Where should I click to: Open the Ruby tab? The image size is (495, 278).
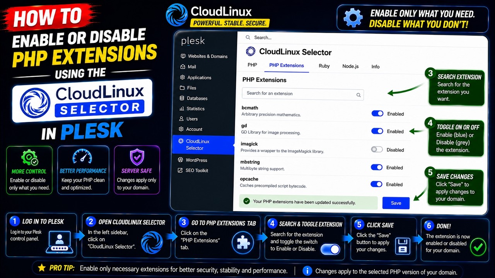pyautogui.click(x=324, y=66)
